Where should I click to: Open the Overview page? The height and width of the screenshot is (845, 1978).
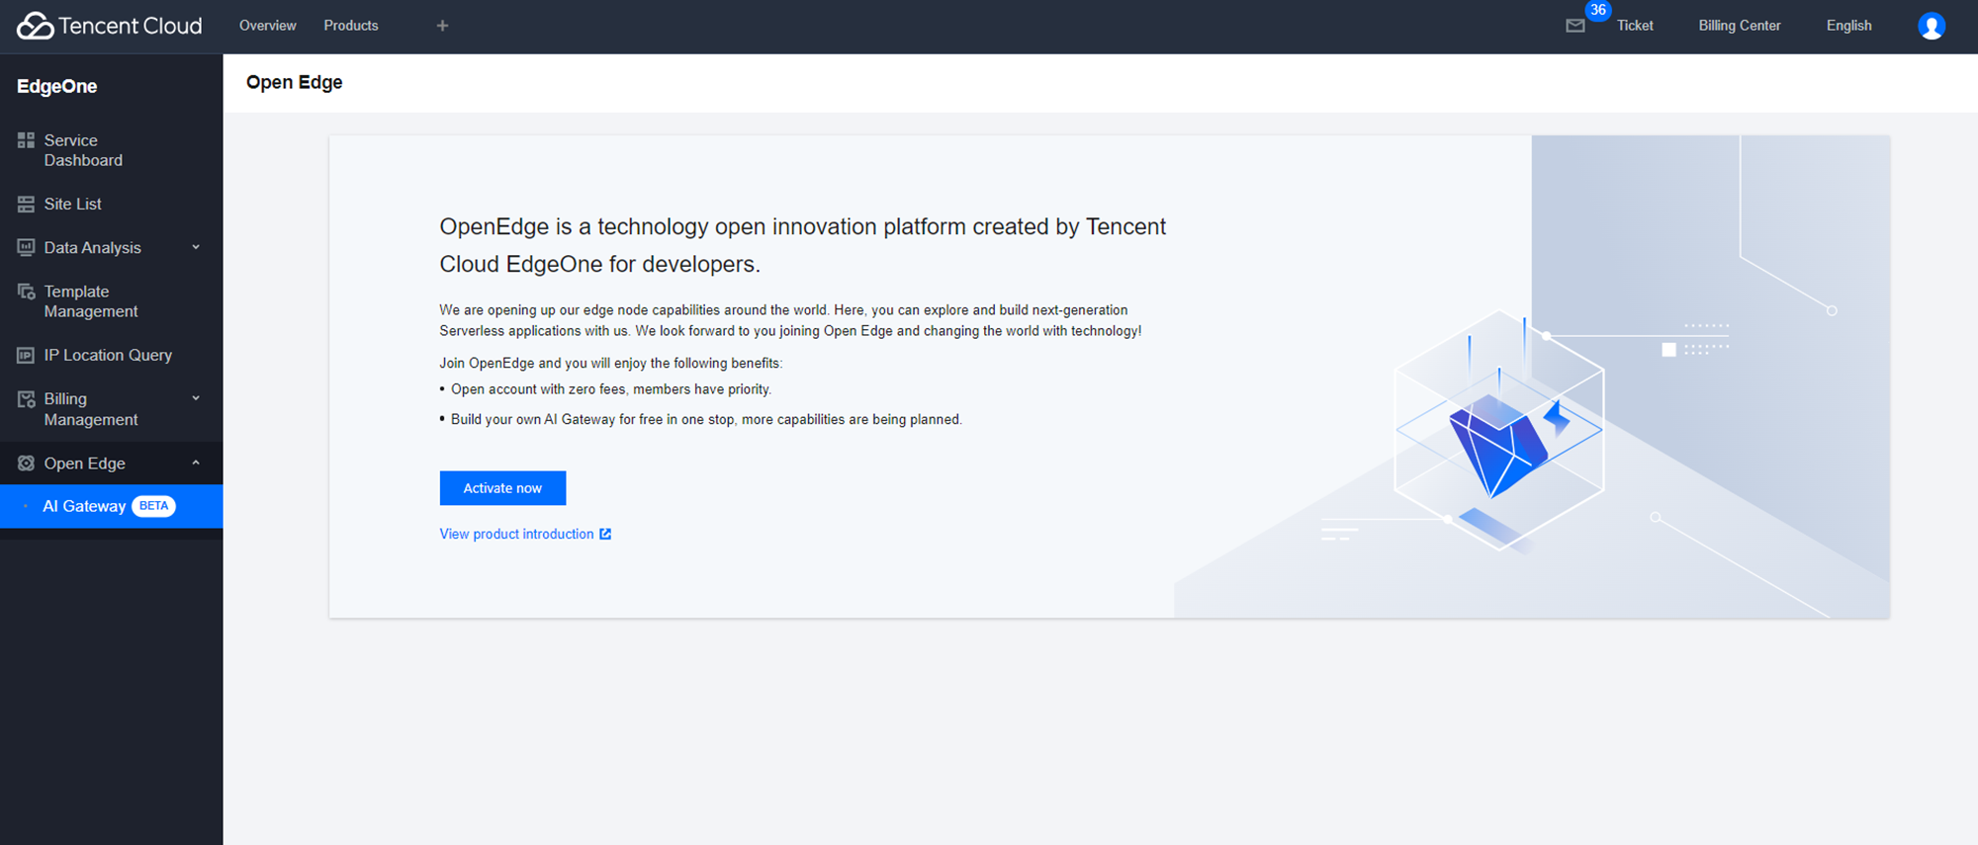pyautogui.click(x=267, y=26)
